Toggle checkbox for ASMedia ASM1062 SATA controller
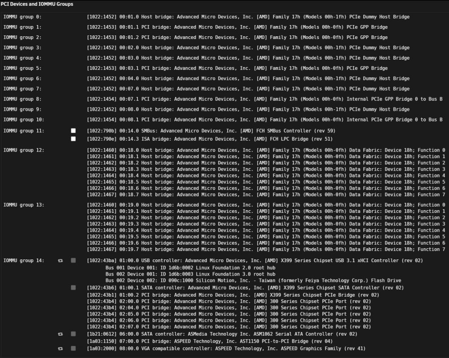 coord(73,334)
